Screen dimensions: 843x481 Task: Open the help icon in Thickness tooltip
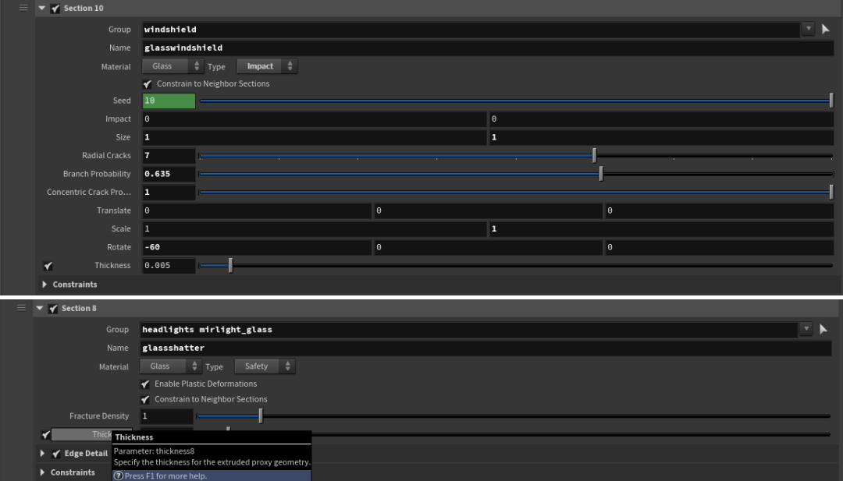pyautogui.click(x=119, y=476)
